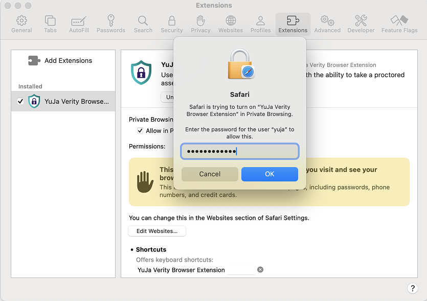Open the General settings pane
Image resolution: width=427 pixels, height=301 pixels.
pyautogui.click(x=21, y=24)
